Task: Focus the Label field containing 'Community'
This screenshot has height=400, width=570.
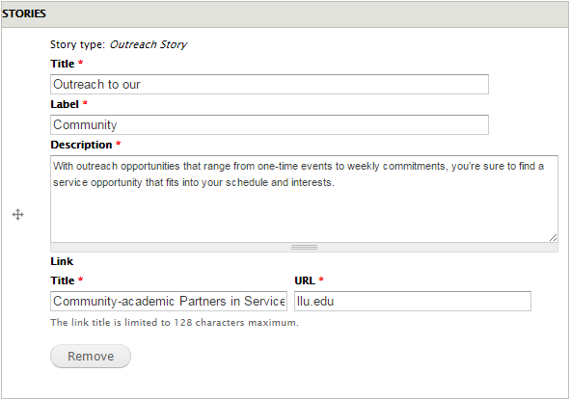Action: click(x=269, y=125)
